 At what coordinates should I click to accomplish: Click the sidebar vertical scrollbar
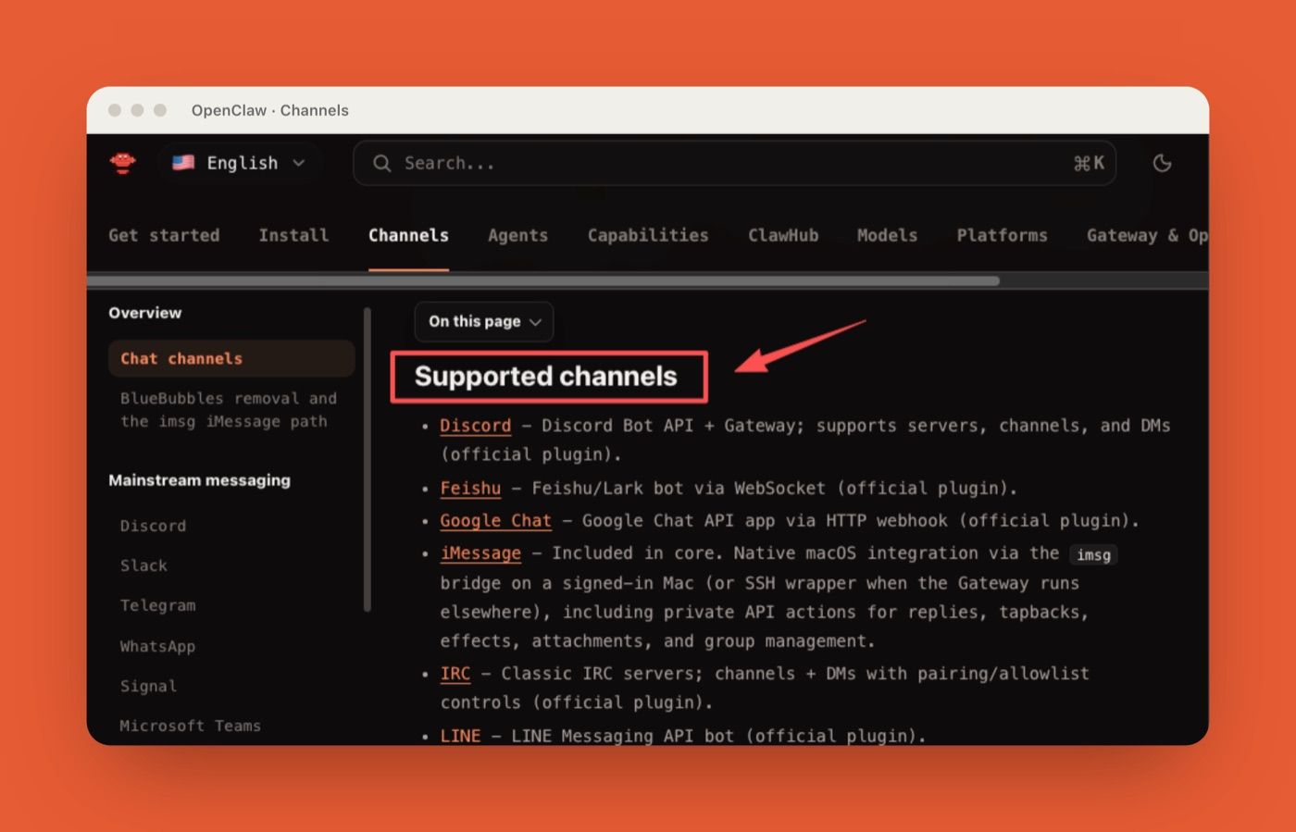[x=368, y=460]
